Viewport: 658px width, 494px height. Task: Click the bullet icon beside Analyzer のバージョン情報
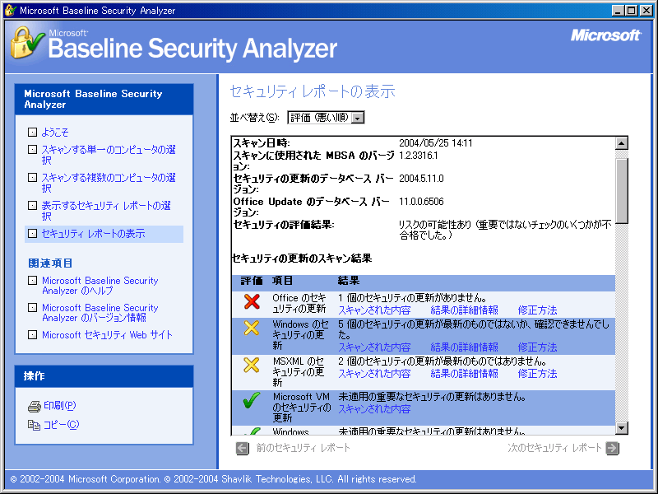click(32, 307)
